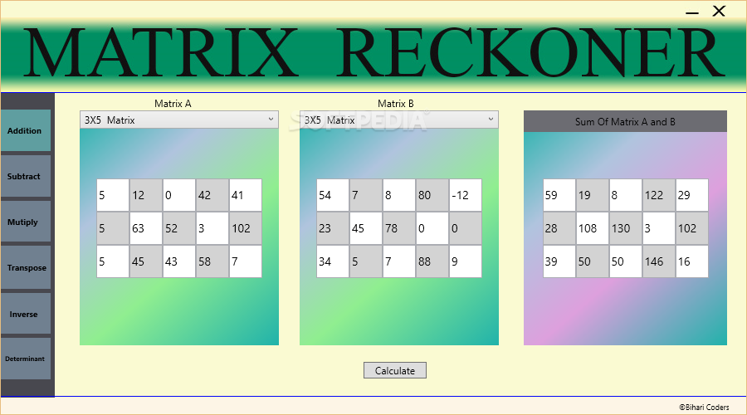Go to the Inverse operation

pyautogui.click(x=26, y=314)
